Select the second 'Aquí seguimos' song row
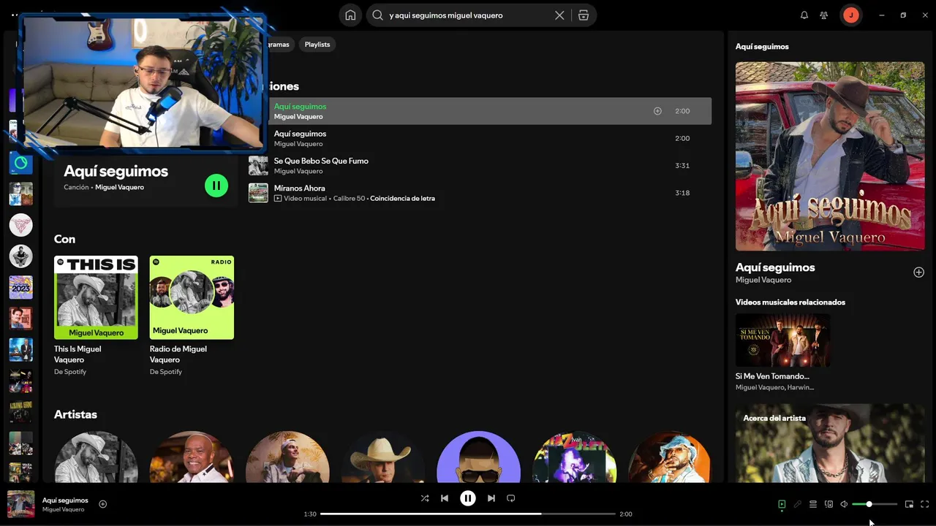Viewport: 936px width, 526px height. point(480,138)
